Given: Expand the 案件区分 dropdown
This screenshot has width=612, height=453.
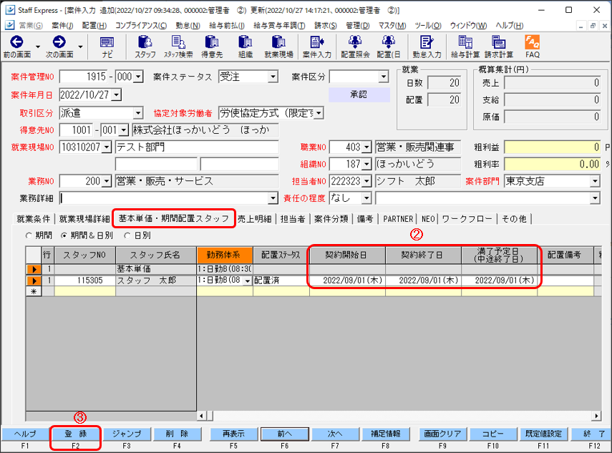Looking at the screenshot, I should [x=384, y=77].
